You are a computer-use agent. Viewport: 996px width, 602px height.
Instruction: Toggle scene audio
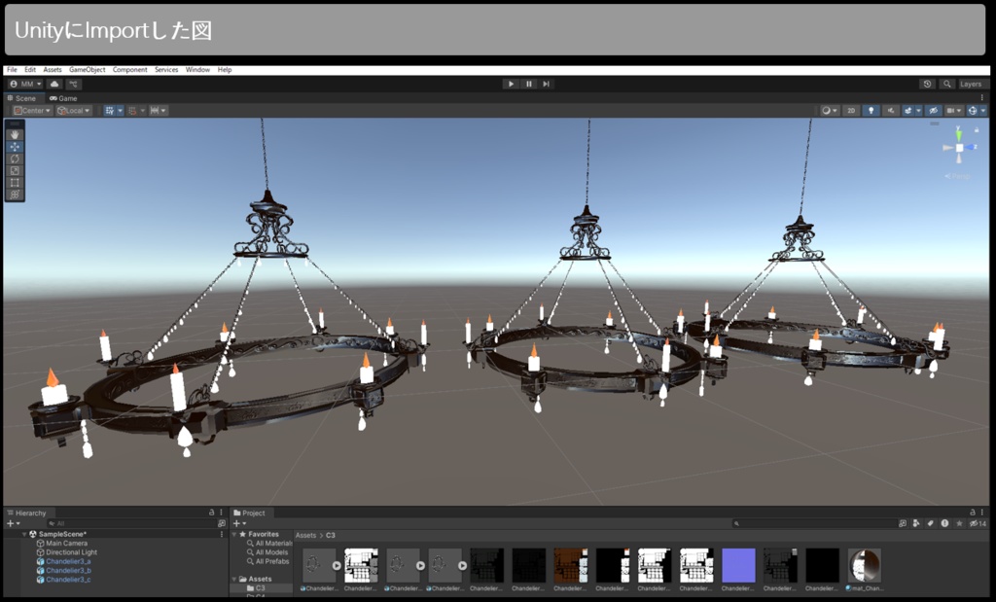point(891,111)
